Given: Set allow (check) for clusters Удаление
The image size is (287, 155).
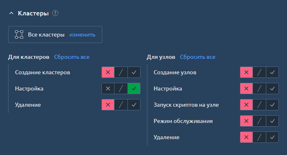Looking at the screenshot, I should [134, 105].
